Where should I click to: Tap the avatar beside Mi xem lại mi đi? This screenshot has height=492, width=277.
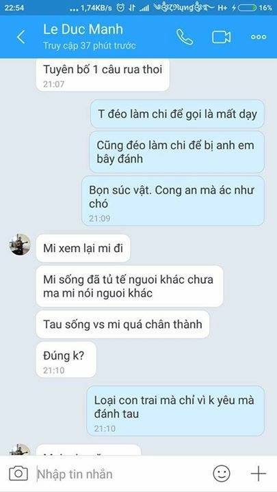point(20,245)
